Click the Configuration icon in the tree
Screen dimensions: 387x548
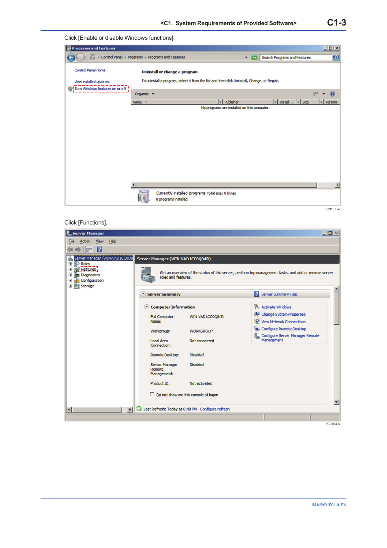point(77,280)
